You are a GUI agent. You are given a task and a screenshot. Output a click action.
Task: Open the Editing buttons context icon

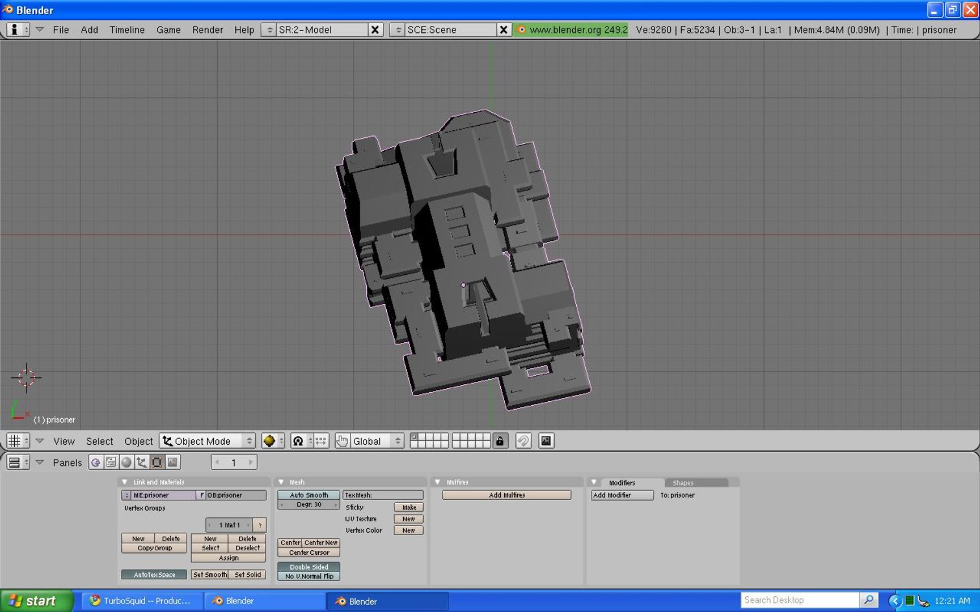click(x=157, y=462)
